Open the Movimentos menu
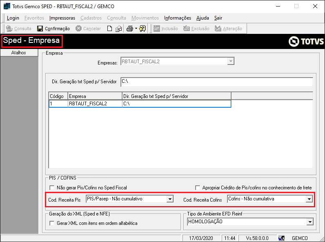The height and width of the screenshot is (242, 325). [x=145, y=18]
